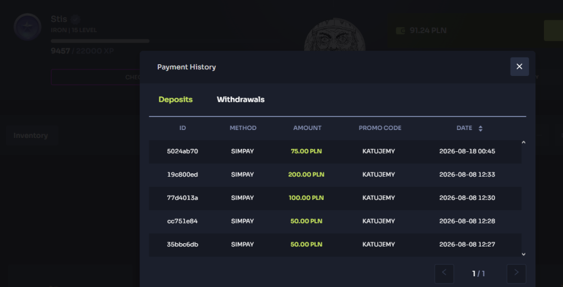Click the Payment History title
563x287 pixels.
(186, 67)
